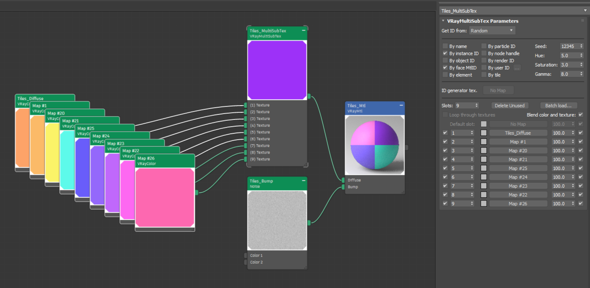This screenshot has width=590, height=288.
Task: Click the slot 3 blend amount field
Action: click(x=561, y=151)
